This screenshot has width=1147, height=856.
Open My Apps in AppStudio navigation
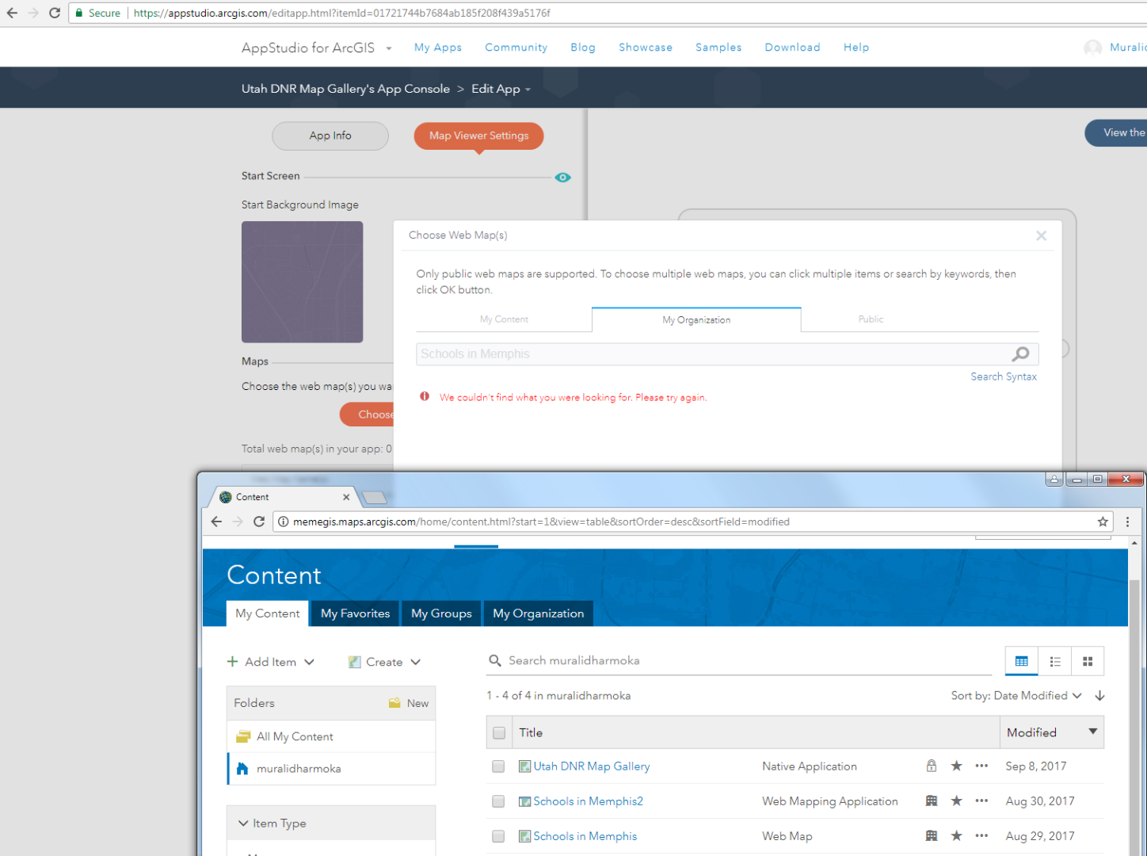tap(438, 48)
